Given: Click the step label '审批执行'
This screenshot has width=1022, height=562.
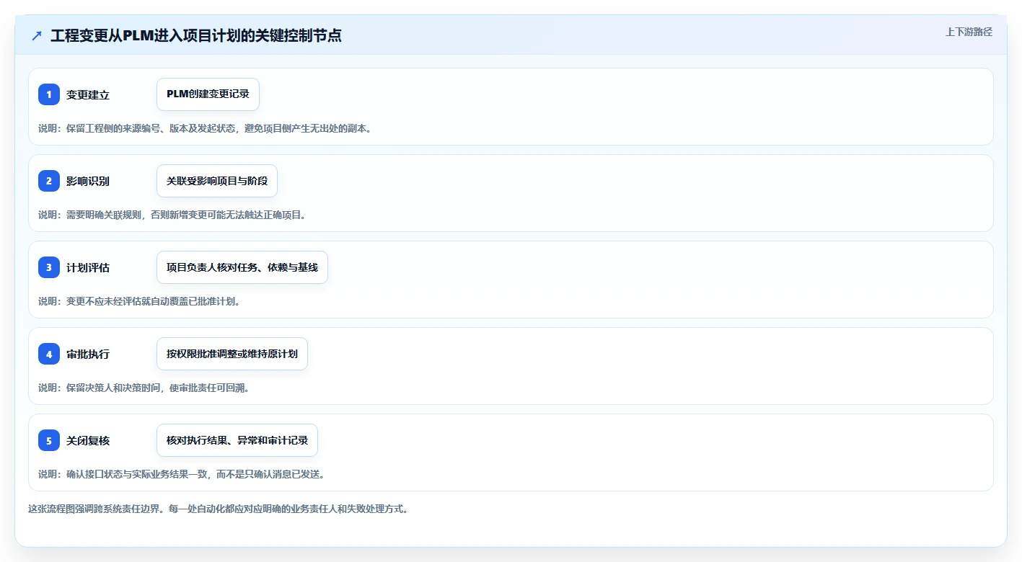Looking at the screenshot, I should pos(88,354).
